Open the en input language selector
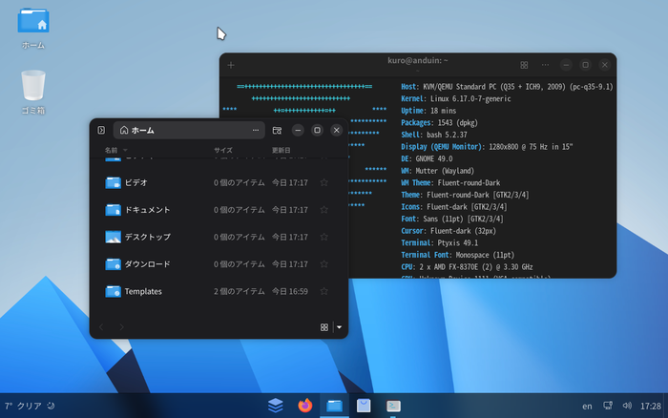This screenshot has width=668, height=418. pyautogui.click(x=588, y=406)
